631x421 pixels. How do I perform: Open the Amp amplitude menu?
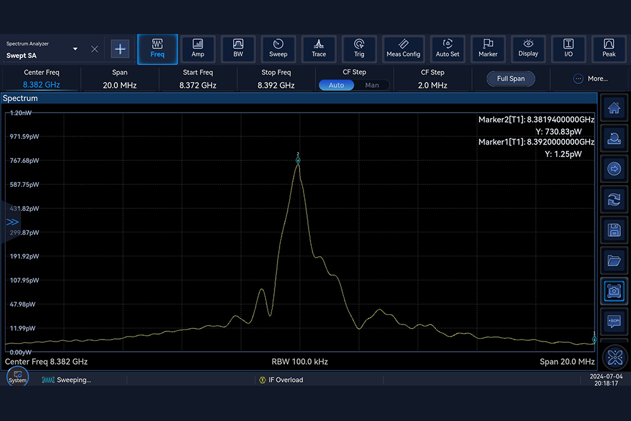click(x=198, y=49)
